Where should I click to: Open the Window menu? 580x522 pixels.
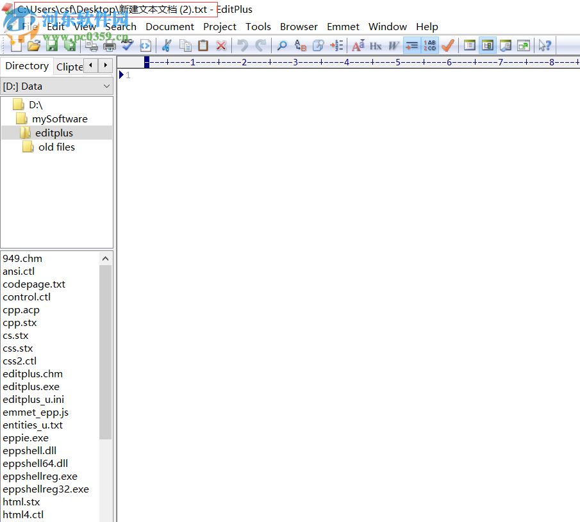click(388, 27)
